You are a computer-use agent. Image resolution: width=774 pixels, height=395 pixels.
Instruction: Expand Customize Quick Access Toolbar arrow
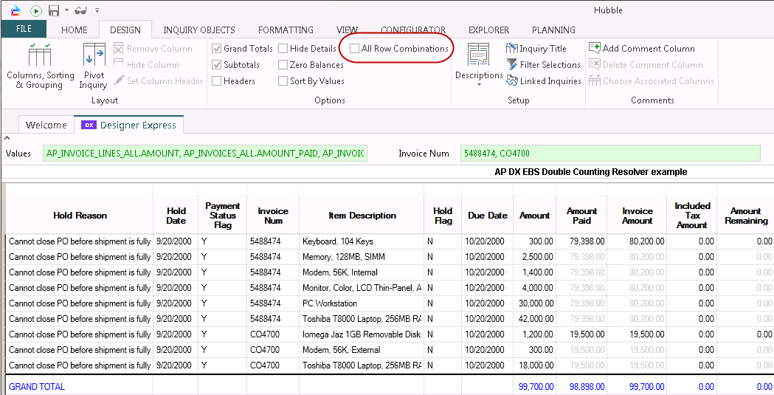tap(97, 10)
